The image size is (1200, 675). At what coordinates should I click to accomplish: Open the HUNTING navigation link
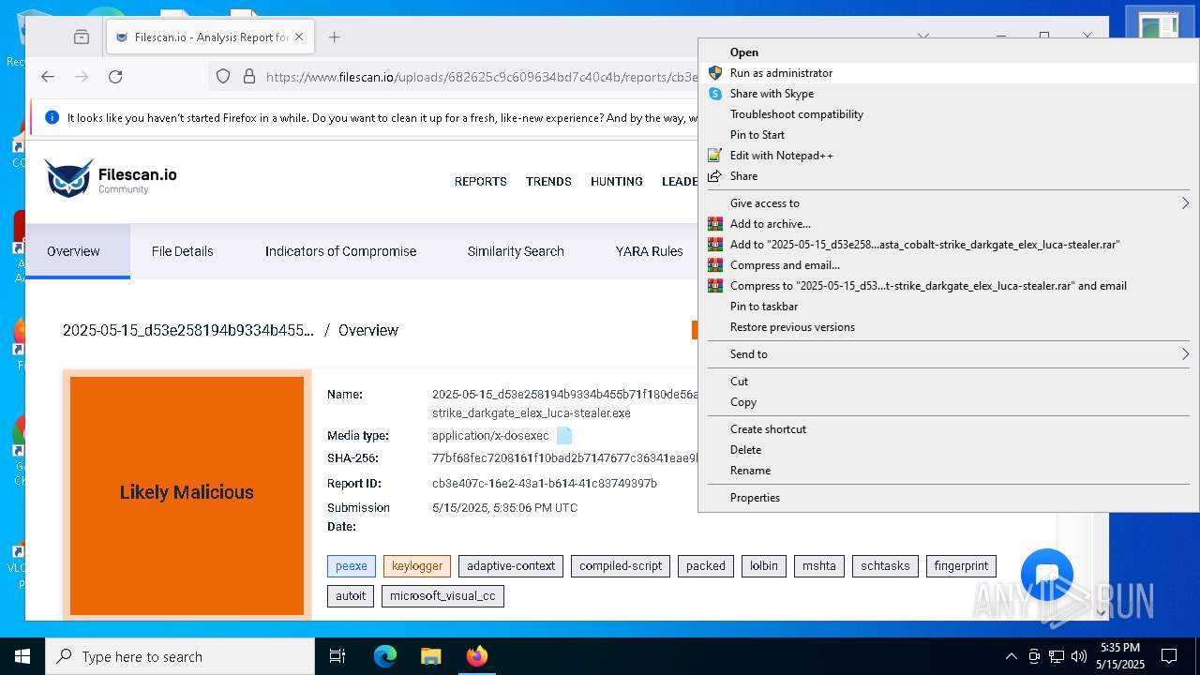click(x=617, y=181)
